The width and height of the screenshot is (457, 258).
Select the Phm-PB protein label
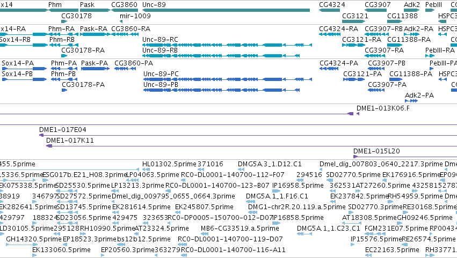63,73
